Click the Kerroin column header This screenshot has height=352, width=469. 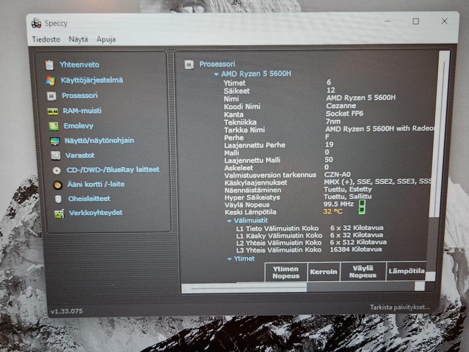coord(323,272)
